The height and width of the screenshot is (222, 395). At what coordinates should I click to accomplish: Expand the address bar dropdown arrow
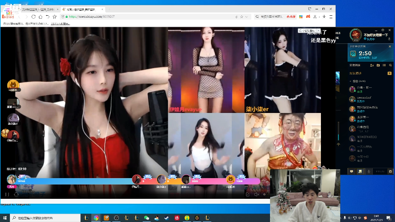click(x=246, y=17)
